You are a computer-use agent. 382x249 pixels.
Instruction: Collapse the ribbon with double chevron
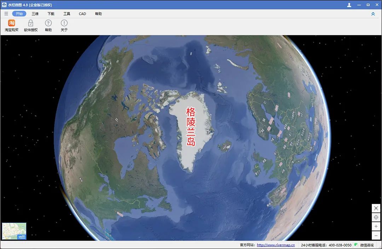tap(373, 14)
